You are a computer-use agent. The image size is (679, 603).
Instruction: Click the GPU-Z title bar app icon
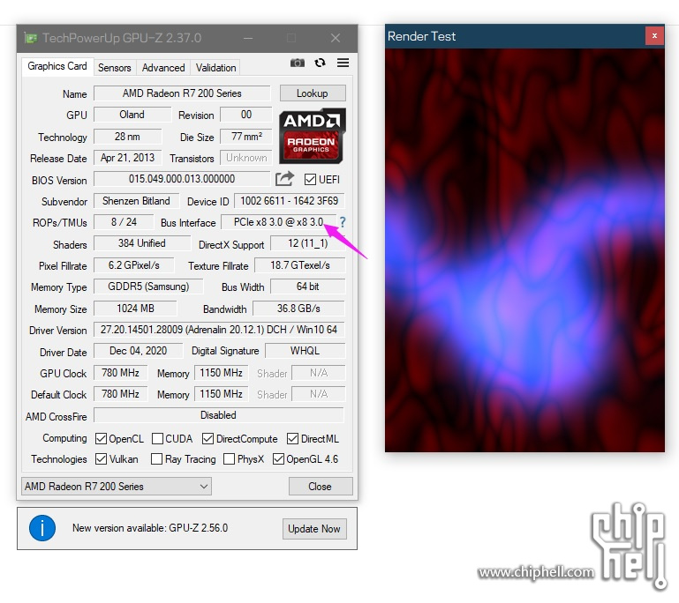click(x=30, y=38)
